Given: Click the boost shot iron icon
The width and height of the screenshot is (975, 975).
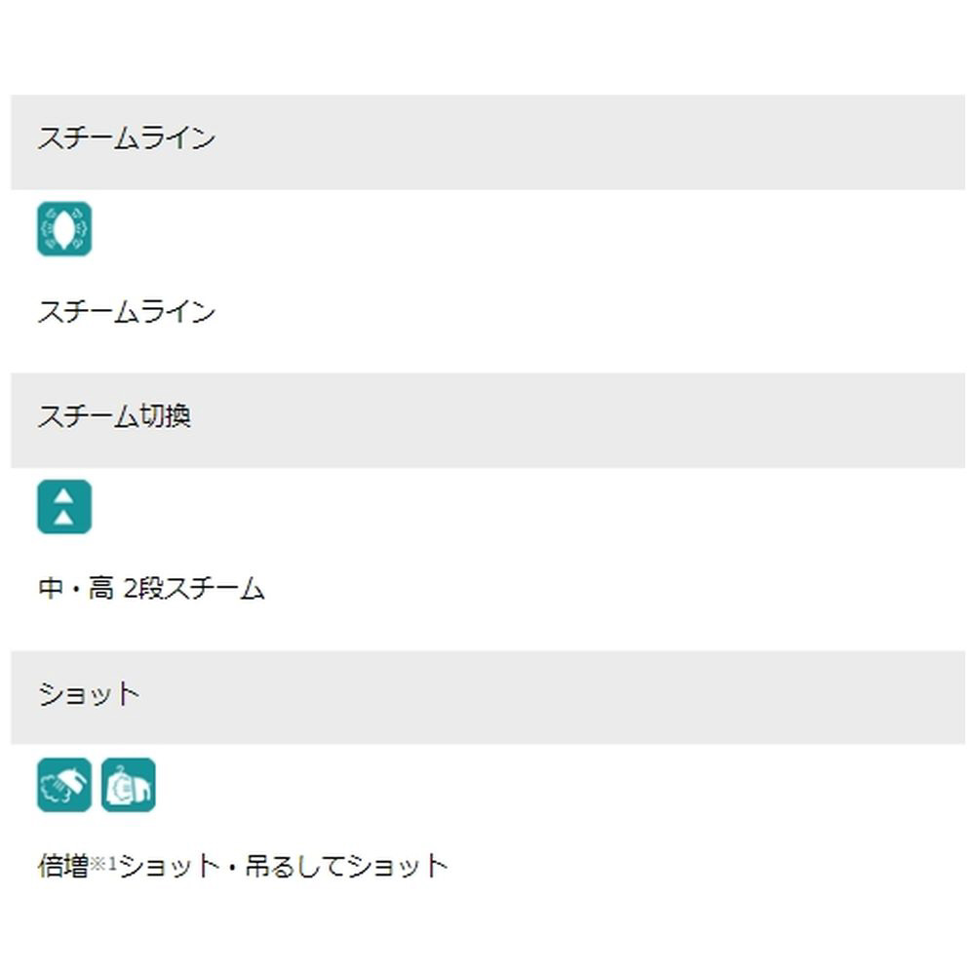Looking at the screenshot, I should (x=64, y=785).
